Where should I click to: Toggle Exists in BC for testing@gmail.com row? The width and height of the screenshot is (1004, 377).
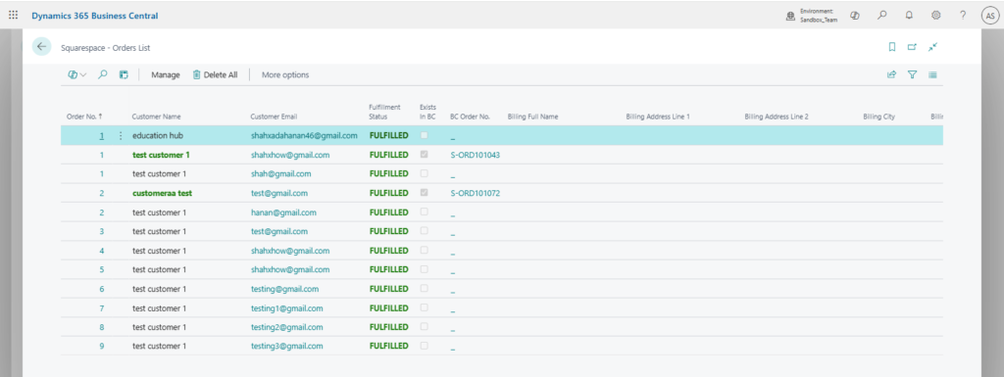click(424, 288)
